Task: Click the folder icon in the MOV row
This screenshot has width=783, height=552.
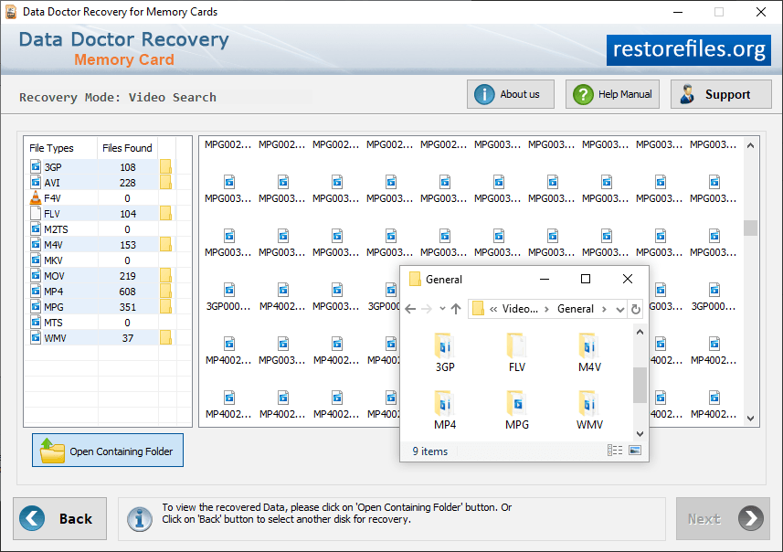Action: click(165, 275)
